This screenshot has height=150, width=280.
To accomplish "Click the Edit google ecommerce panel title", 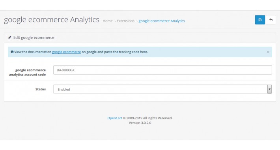I will (x=34, y=37).
